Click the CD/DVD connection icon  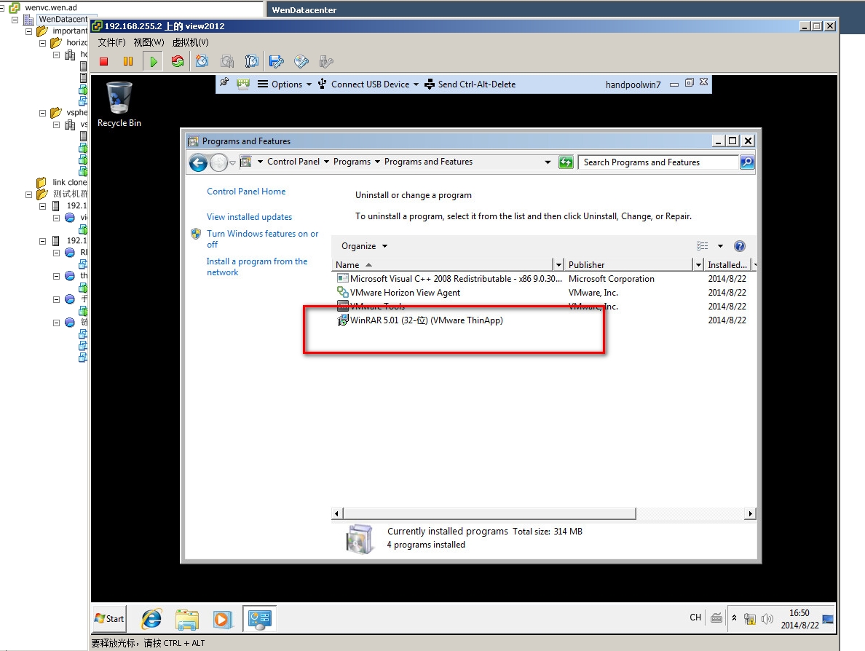point(301,61)
